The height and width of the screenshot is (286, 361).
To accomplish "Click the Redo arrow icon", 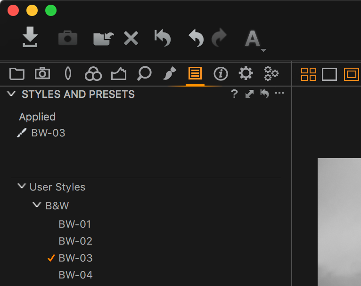I will point(219,38).
